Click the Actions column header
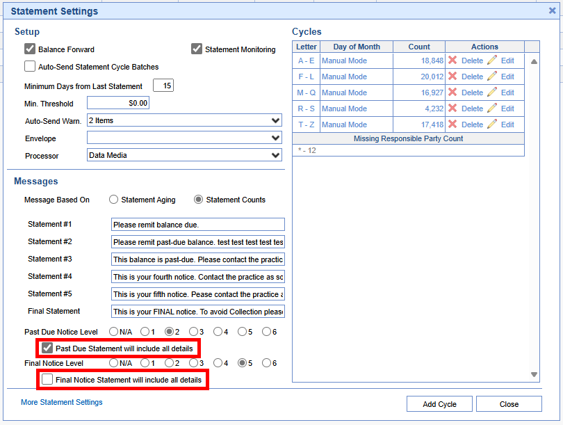 pyautogui.click(x=484, y=47)
